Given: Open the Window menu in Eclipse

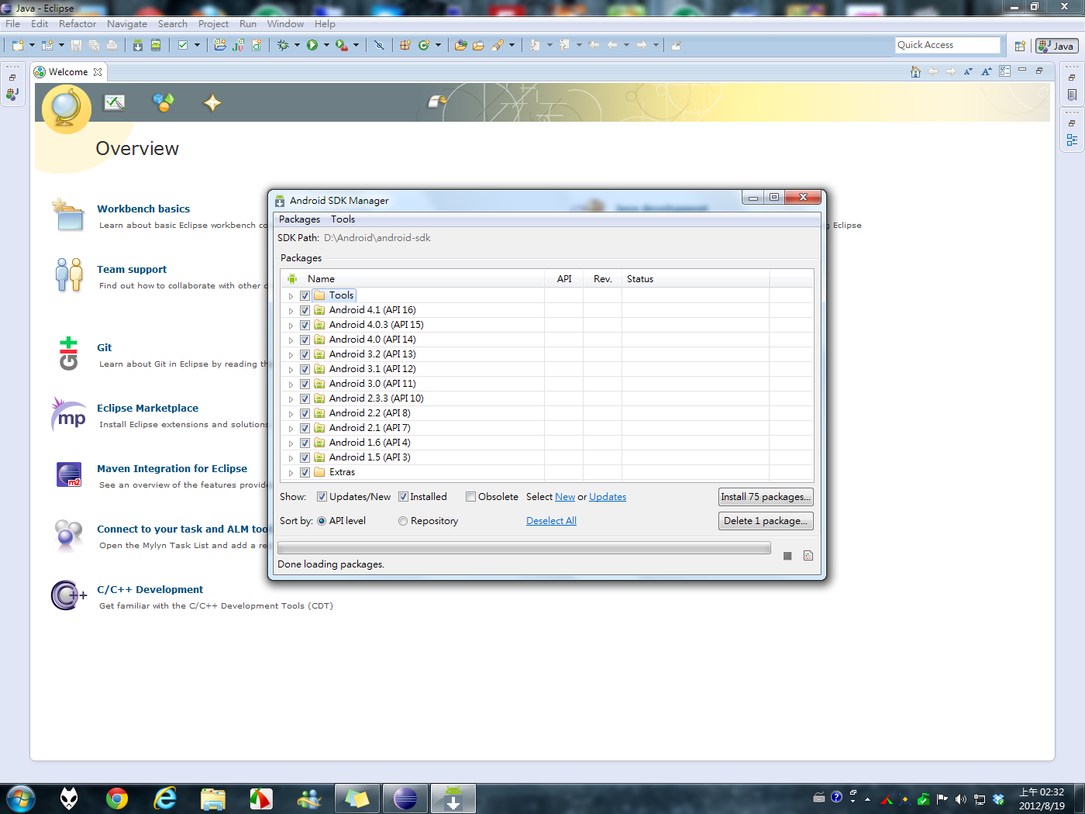Looking at the screenshot, I should point(285,24).
